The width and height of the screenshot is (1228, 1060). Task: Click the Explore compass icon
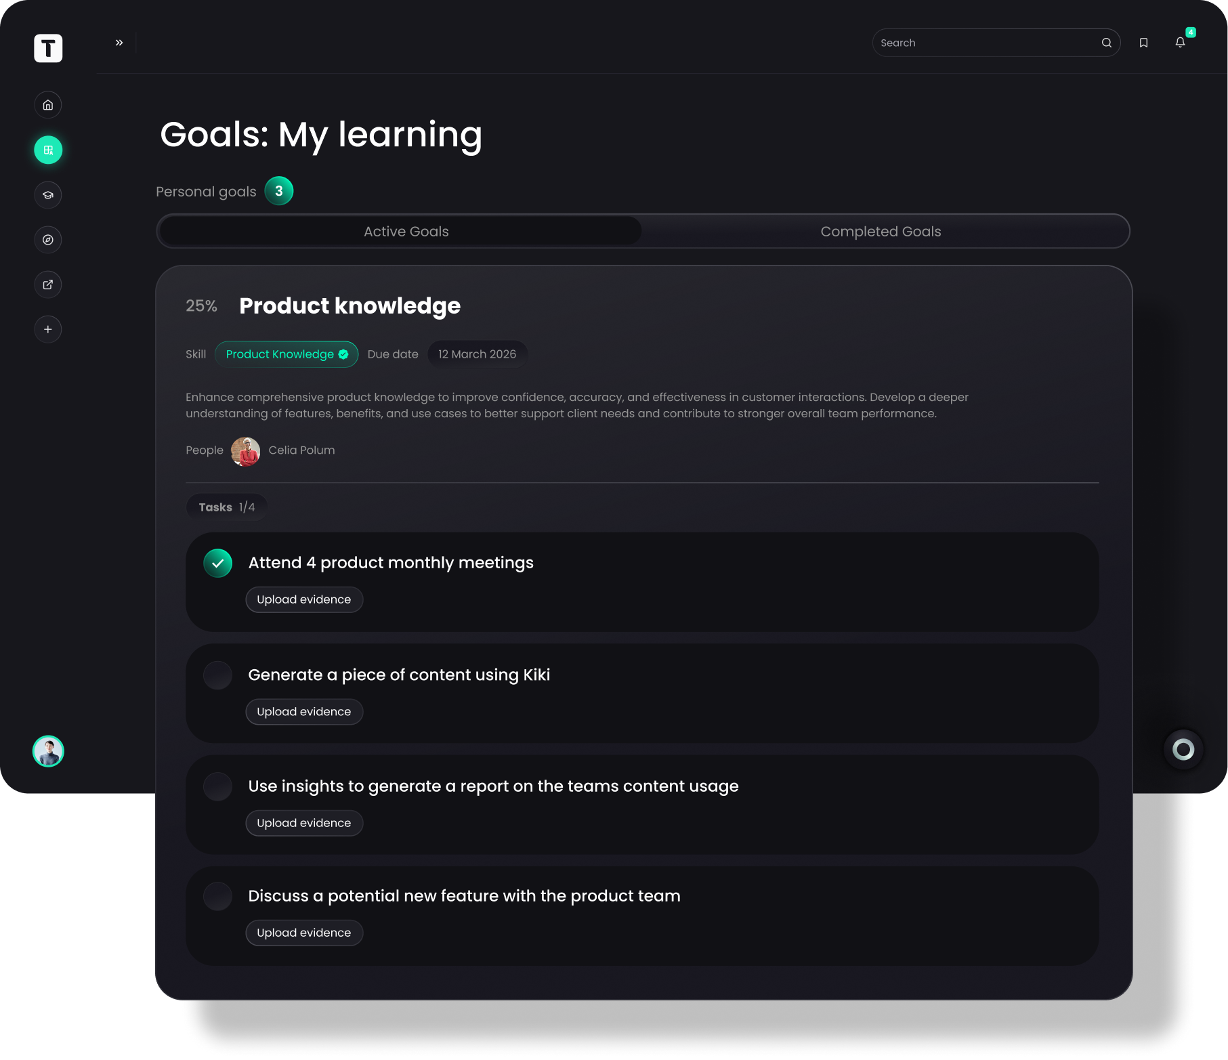(x=47, y=239)
